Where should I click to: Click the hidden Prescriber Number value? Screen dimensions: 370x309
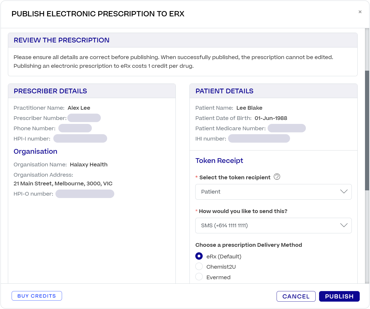[84, 118]
